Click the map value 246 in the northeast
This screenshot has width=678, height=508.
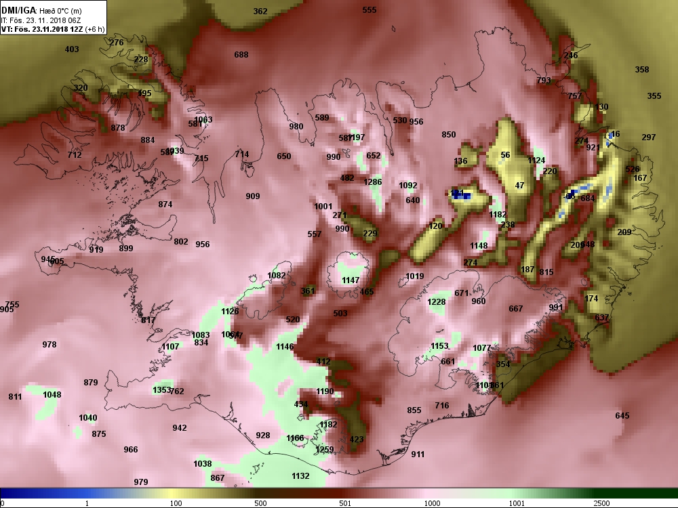[570, 56]
